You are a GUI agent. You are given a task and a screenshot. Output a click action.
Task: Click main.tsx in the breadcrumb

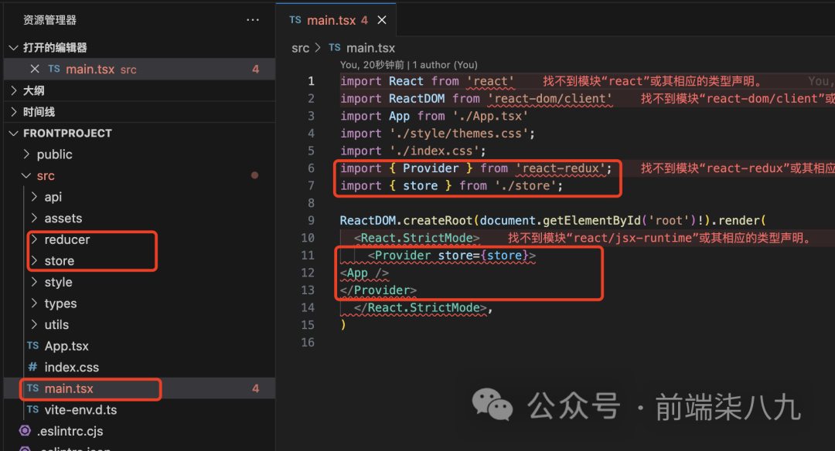pyautogui.click(x=370, y=48)
